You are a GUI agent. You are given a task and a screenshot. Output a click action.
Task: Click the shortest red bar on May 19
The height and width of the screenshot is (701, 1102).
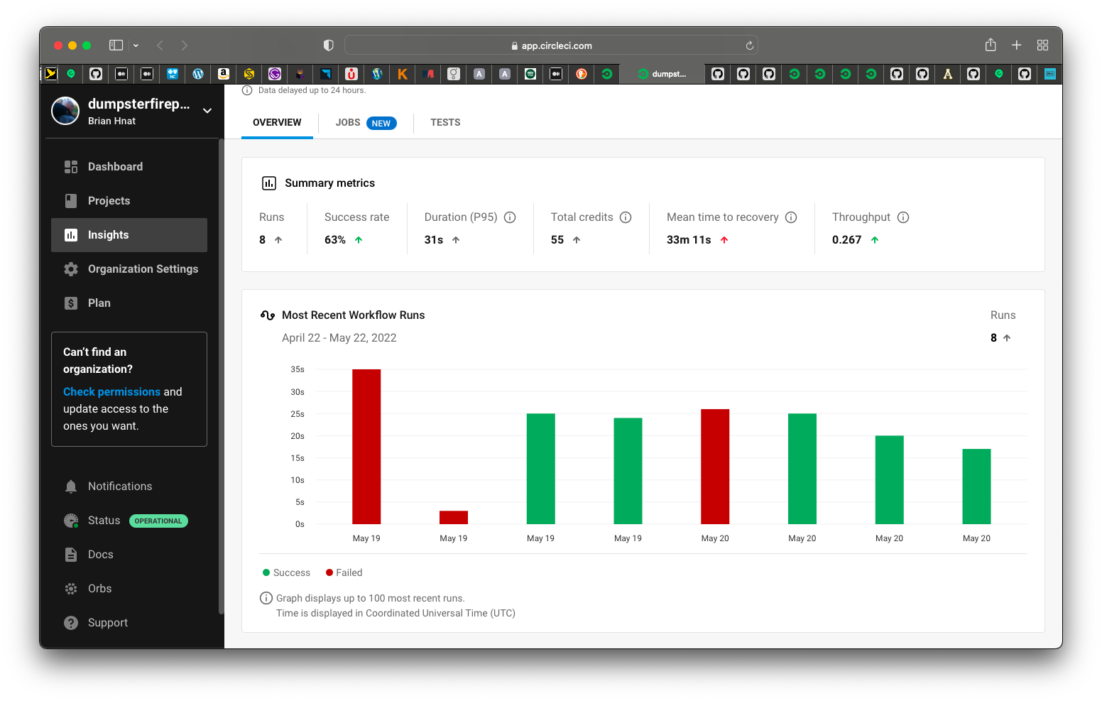tap(454, 518)
